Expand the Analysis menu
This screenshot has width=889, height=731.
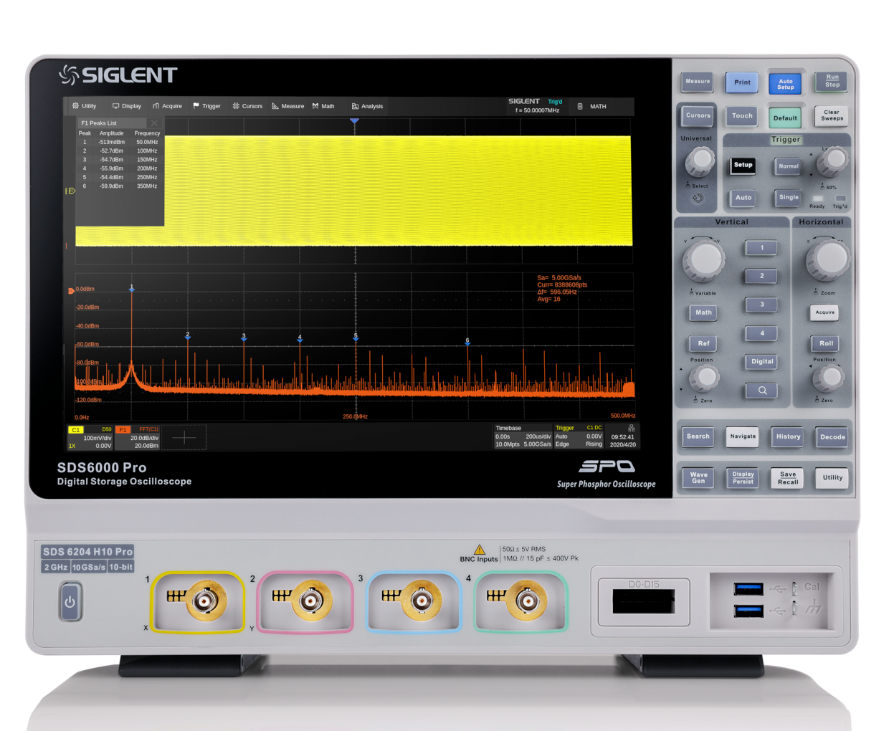click(367, 106)
